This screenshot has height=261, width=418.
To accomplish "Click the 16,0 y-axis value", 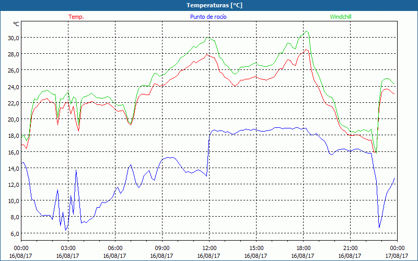I will click(14, 152).
